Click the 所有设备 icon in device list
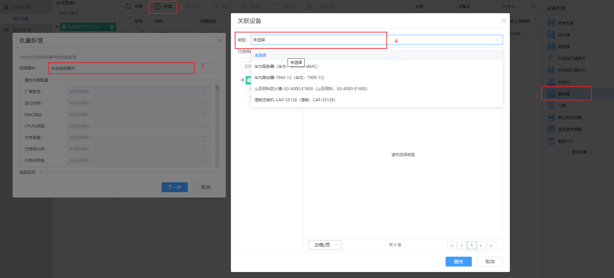 [551, 23]
